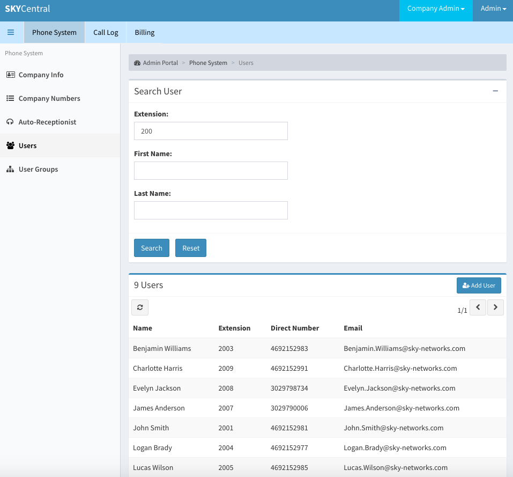
Task: Open Company Info in sidebar
Action: [x=60, y=75]
